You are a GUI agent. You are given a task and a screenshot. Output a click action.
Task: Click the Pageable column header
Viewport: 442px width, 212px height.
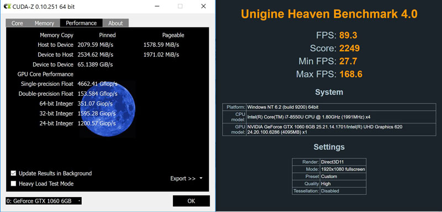click(173, 35)
